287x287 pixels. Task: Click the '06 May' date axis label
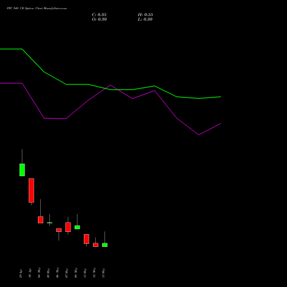click(57, 273)
